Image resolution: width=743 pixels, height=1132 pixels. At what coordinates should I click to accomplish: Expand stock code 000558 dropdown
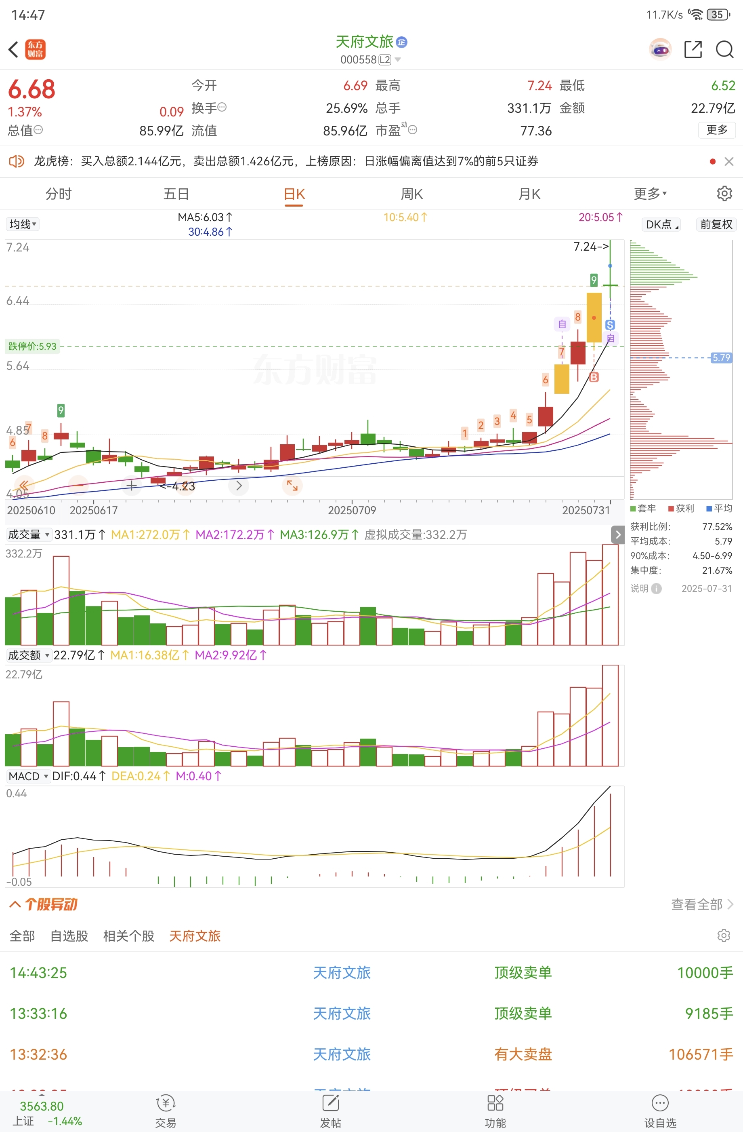click(398, 60)
